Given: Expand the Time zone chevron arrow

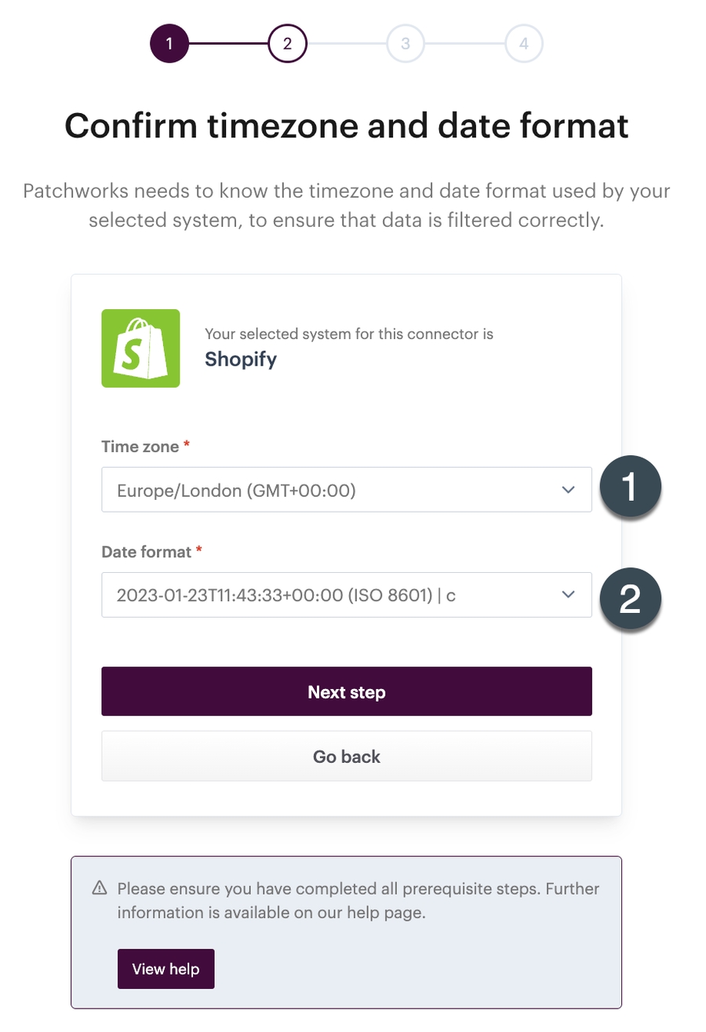Looking at the screenshot, I should point(569,490).
